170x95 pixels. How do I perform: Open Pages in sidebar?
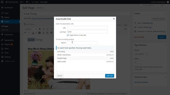pyautogui.click(x=7, y=22)
